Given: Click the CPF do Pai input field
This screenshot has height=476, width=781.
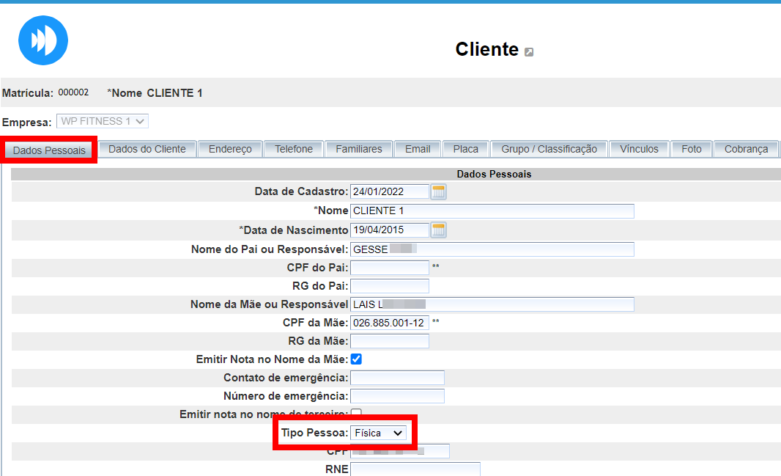Looking at the screenshot, I should 390,268.
